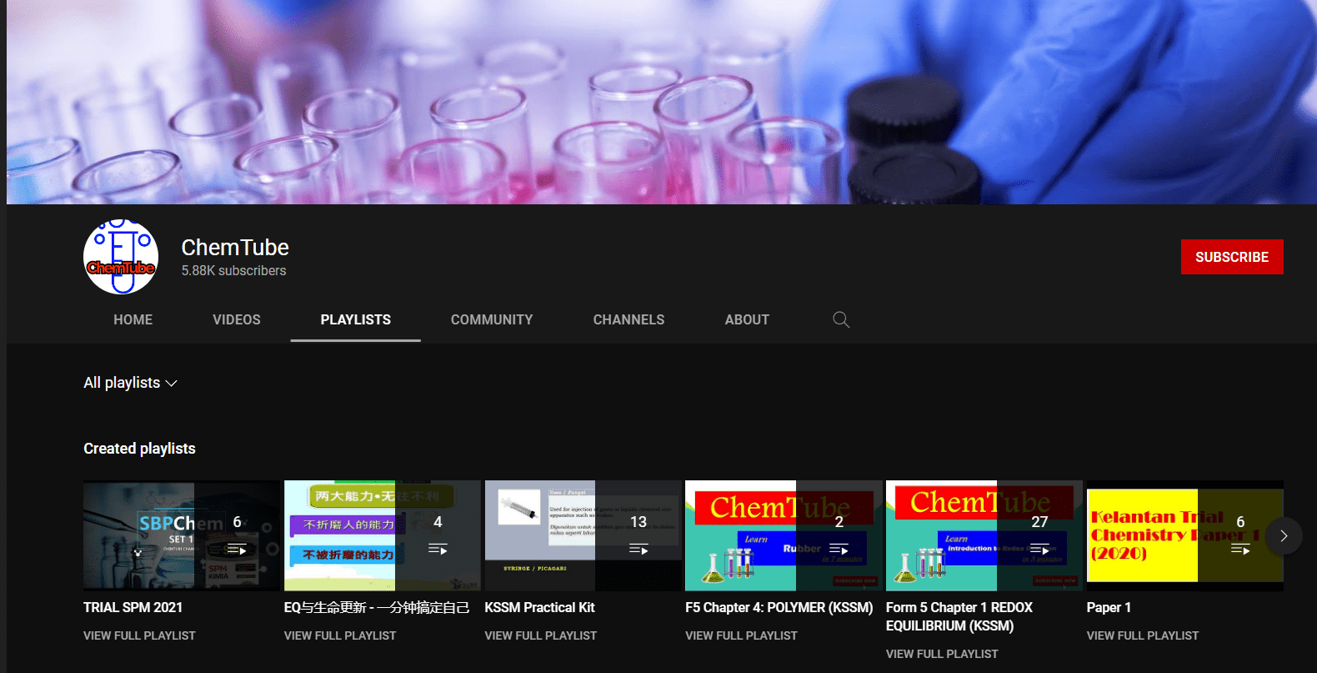Viewport: 1317px width, 673px height.
Task: View full playlist for F5 Chapter 4 POLYMER
Action: click(x=741, y=635)
